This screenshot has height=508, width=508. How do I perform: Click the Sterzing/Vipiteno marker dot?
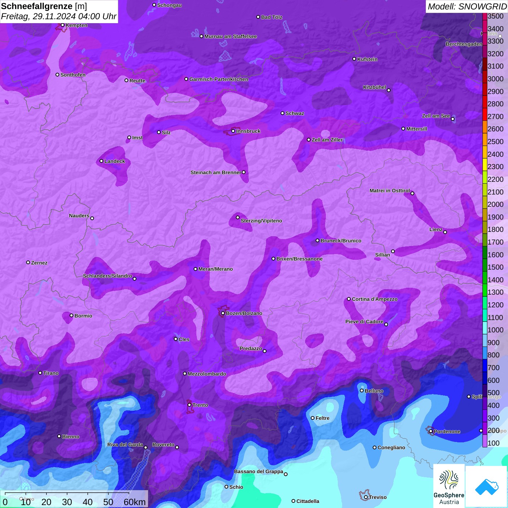(238, 217)
